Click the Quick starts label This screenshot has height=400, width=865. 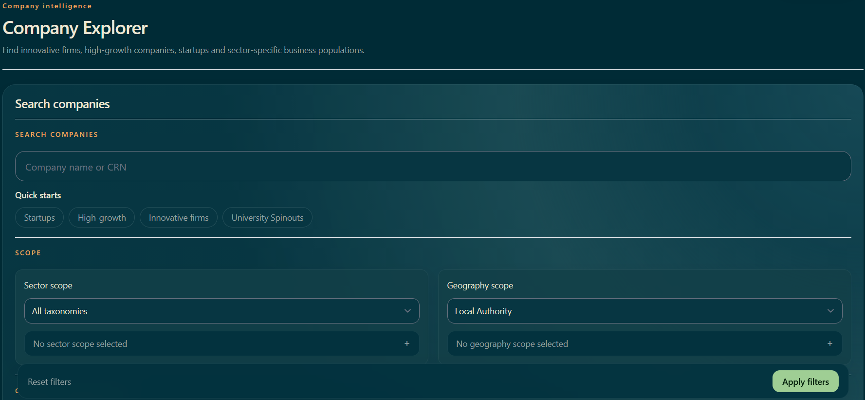point(38,195)
